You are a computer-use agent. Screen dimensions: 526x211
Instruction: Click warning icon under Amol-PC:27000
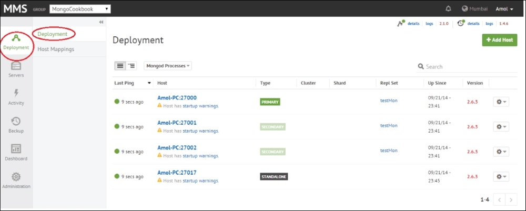(160, 105)
